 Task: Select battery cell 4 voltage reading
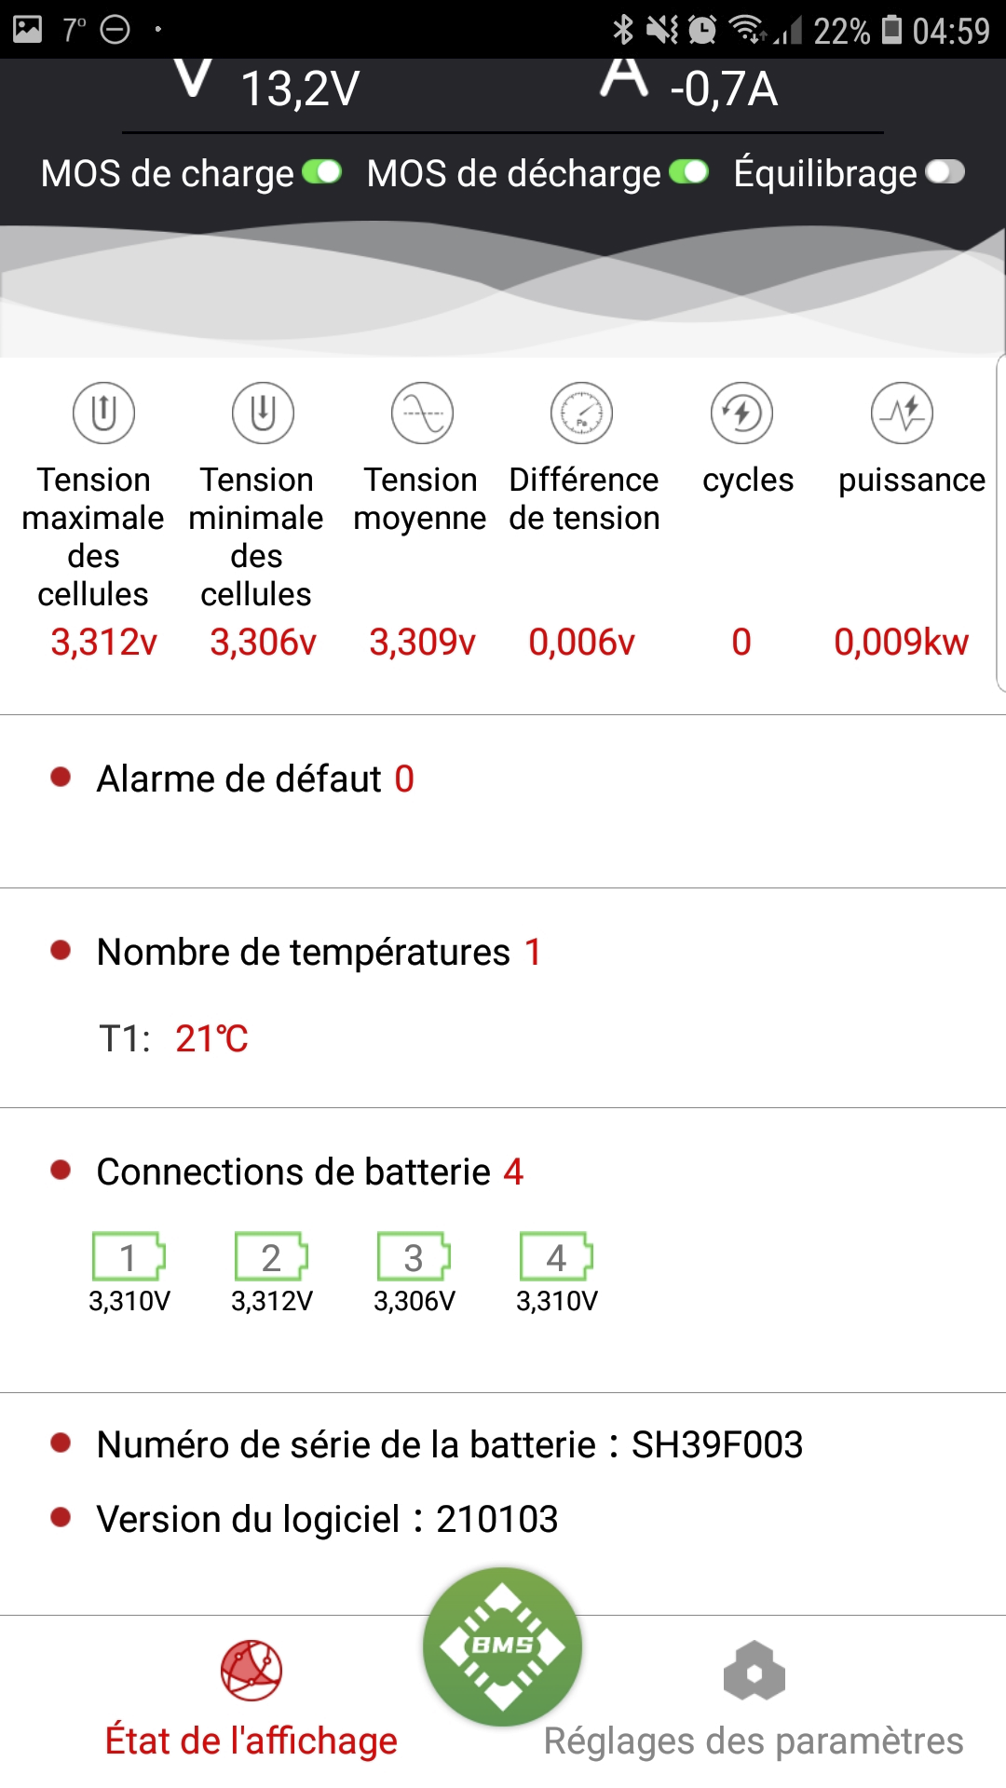click(557, 1301)
